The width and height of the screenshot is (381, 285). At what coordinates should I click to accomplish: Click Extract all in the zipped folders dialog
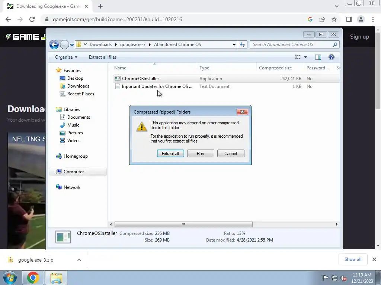(x=170, y=153)
